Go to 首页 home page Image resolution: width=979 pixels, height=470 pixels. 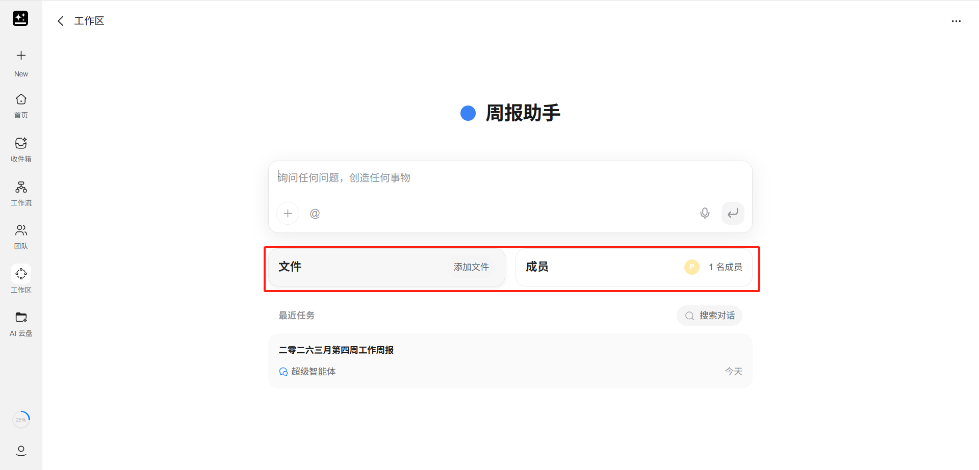(21, 106)
